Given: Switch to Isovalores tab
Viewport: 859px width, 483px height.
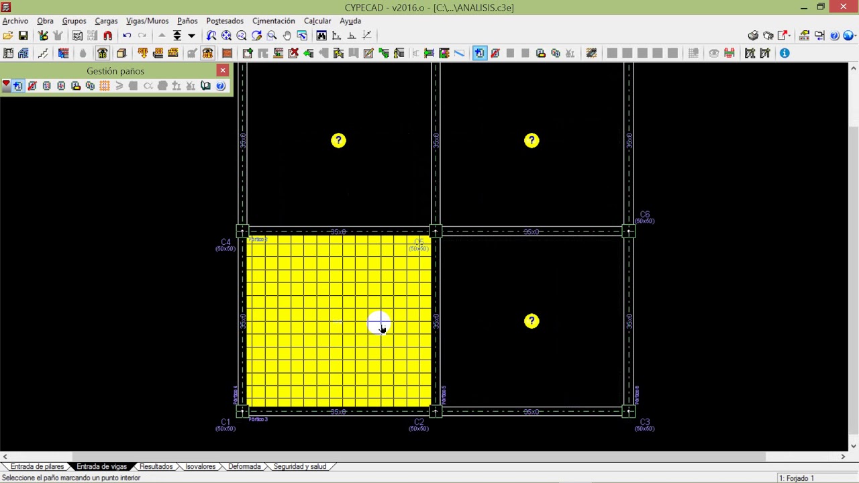Looking at the screenshot, I should 200,466.
